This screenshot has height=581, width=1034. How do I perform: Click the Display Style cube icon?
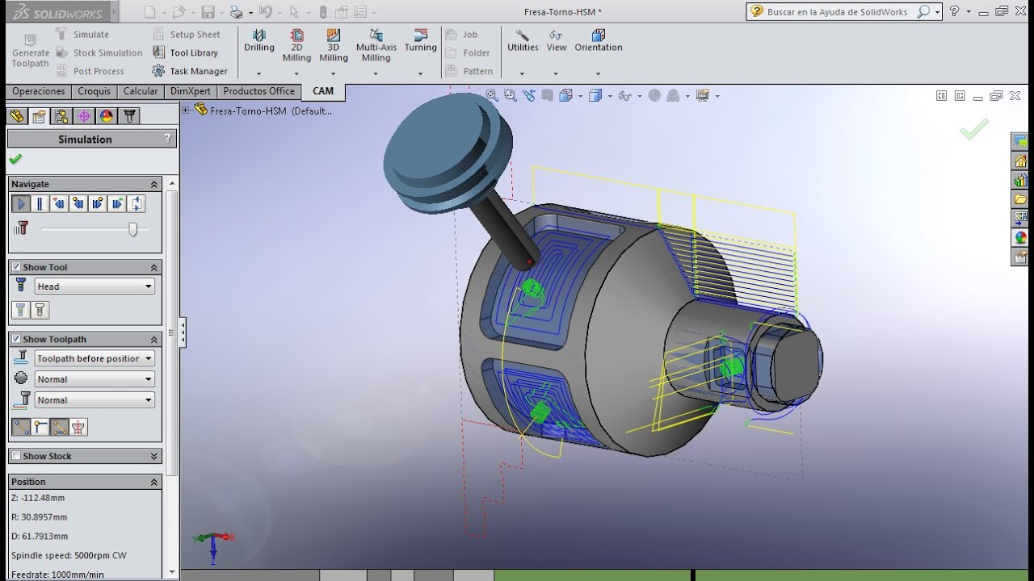595,95
